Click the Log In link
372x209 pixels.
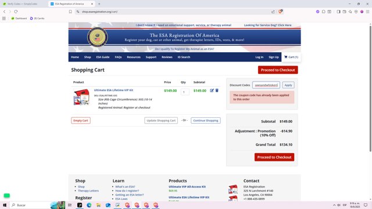pyautogui.click(x=259, y=57)
